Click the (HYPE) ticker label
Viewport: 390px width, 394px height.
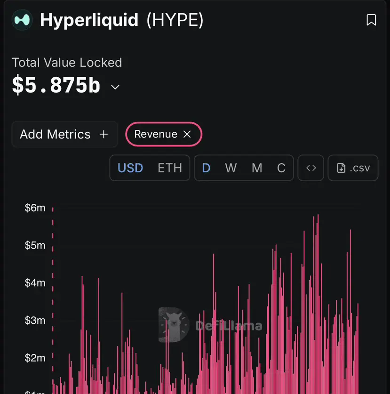click(175, 20)
